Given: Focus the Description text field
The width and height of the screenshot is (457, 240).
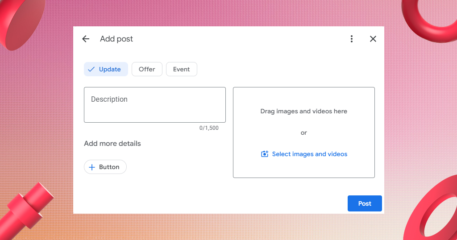Looking at the screenshot, I should click(155, 105).
